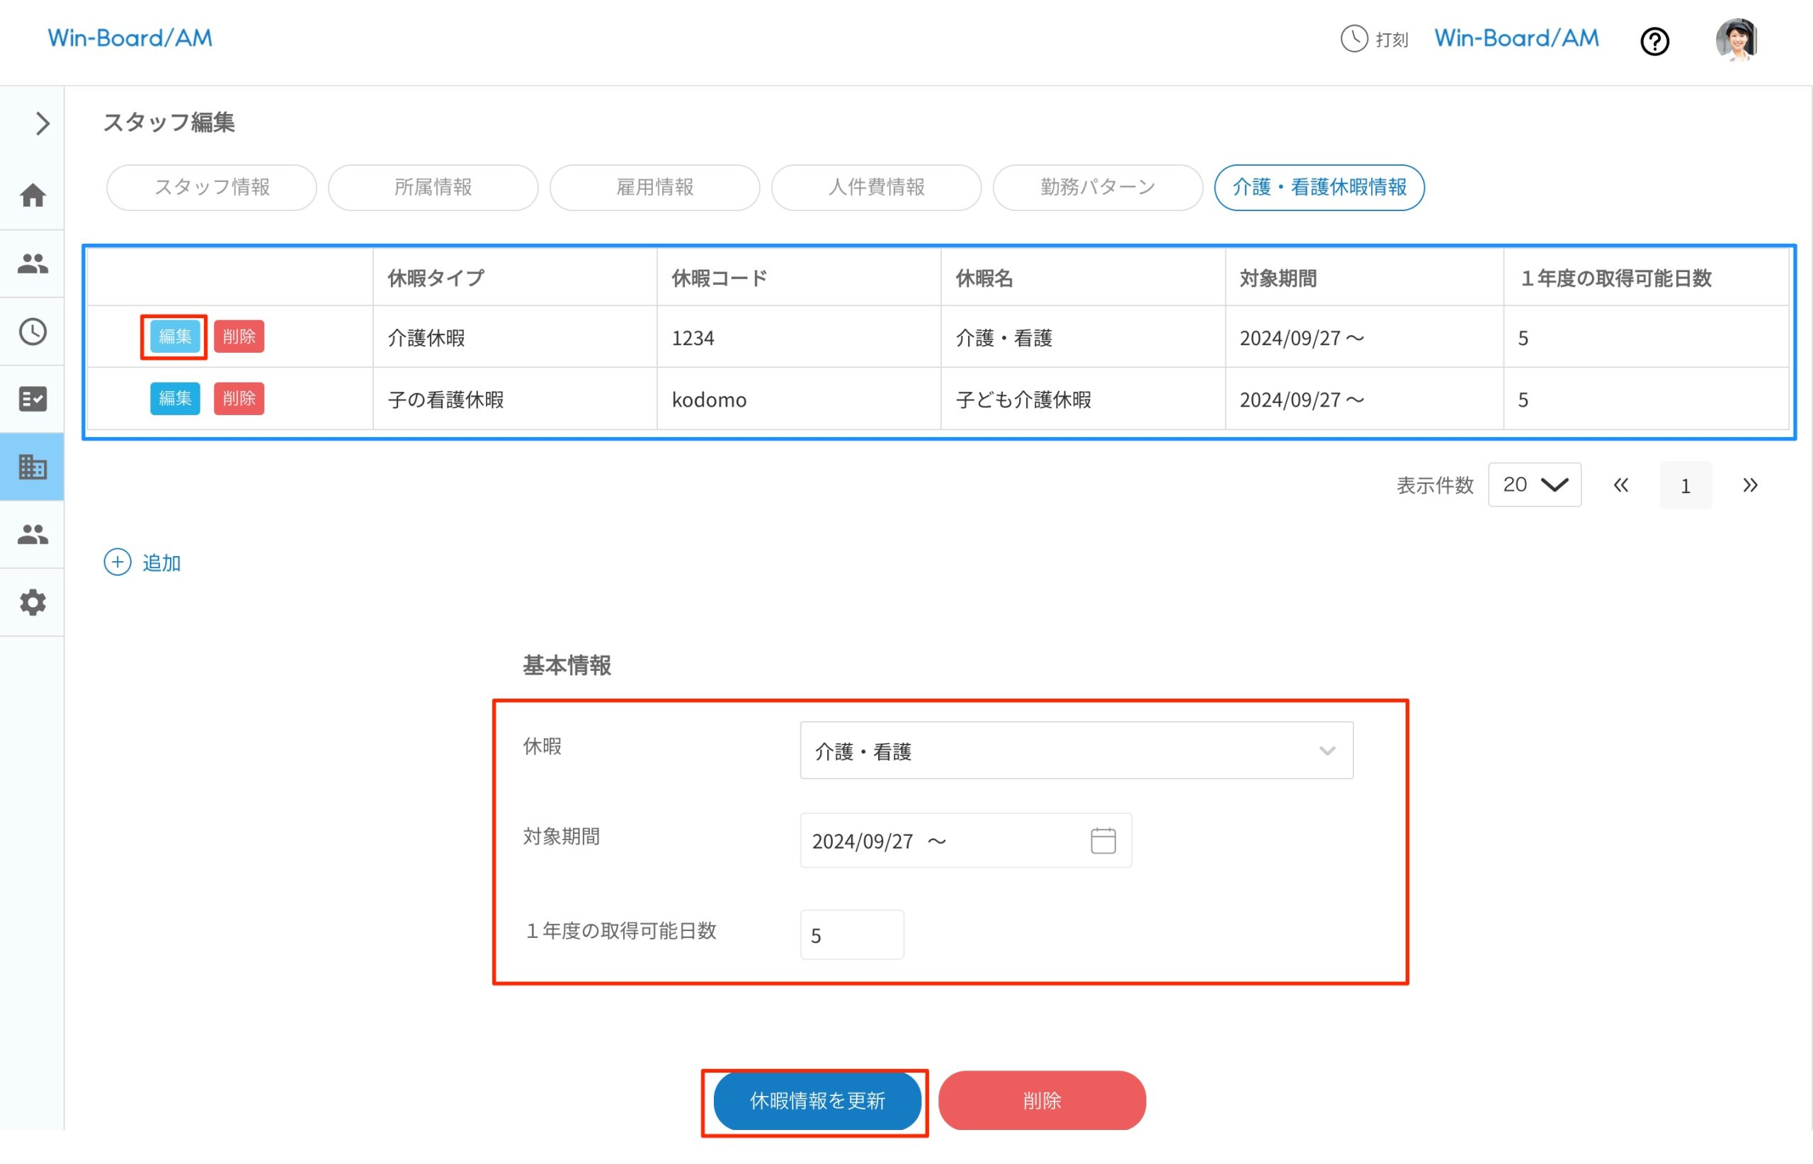The height and width of the screenshot is (1164, 1813).
Task: Open the clock attendance icon in sidebar
Action: [33, 331]
